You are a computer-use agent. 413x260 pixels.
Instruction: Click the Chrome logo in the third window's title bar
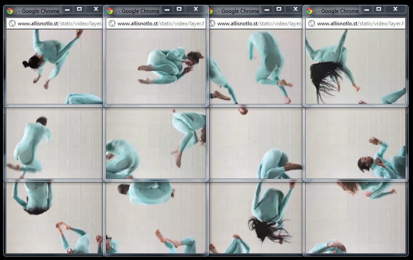(x=212, y=11)
